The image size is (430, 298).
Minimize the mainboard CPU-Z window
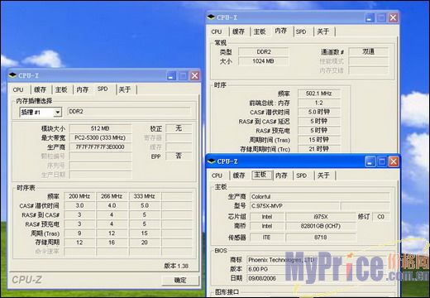[370, 161]
